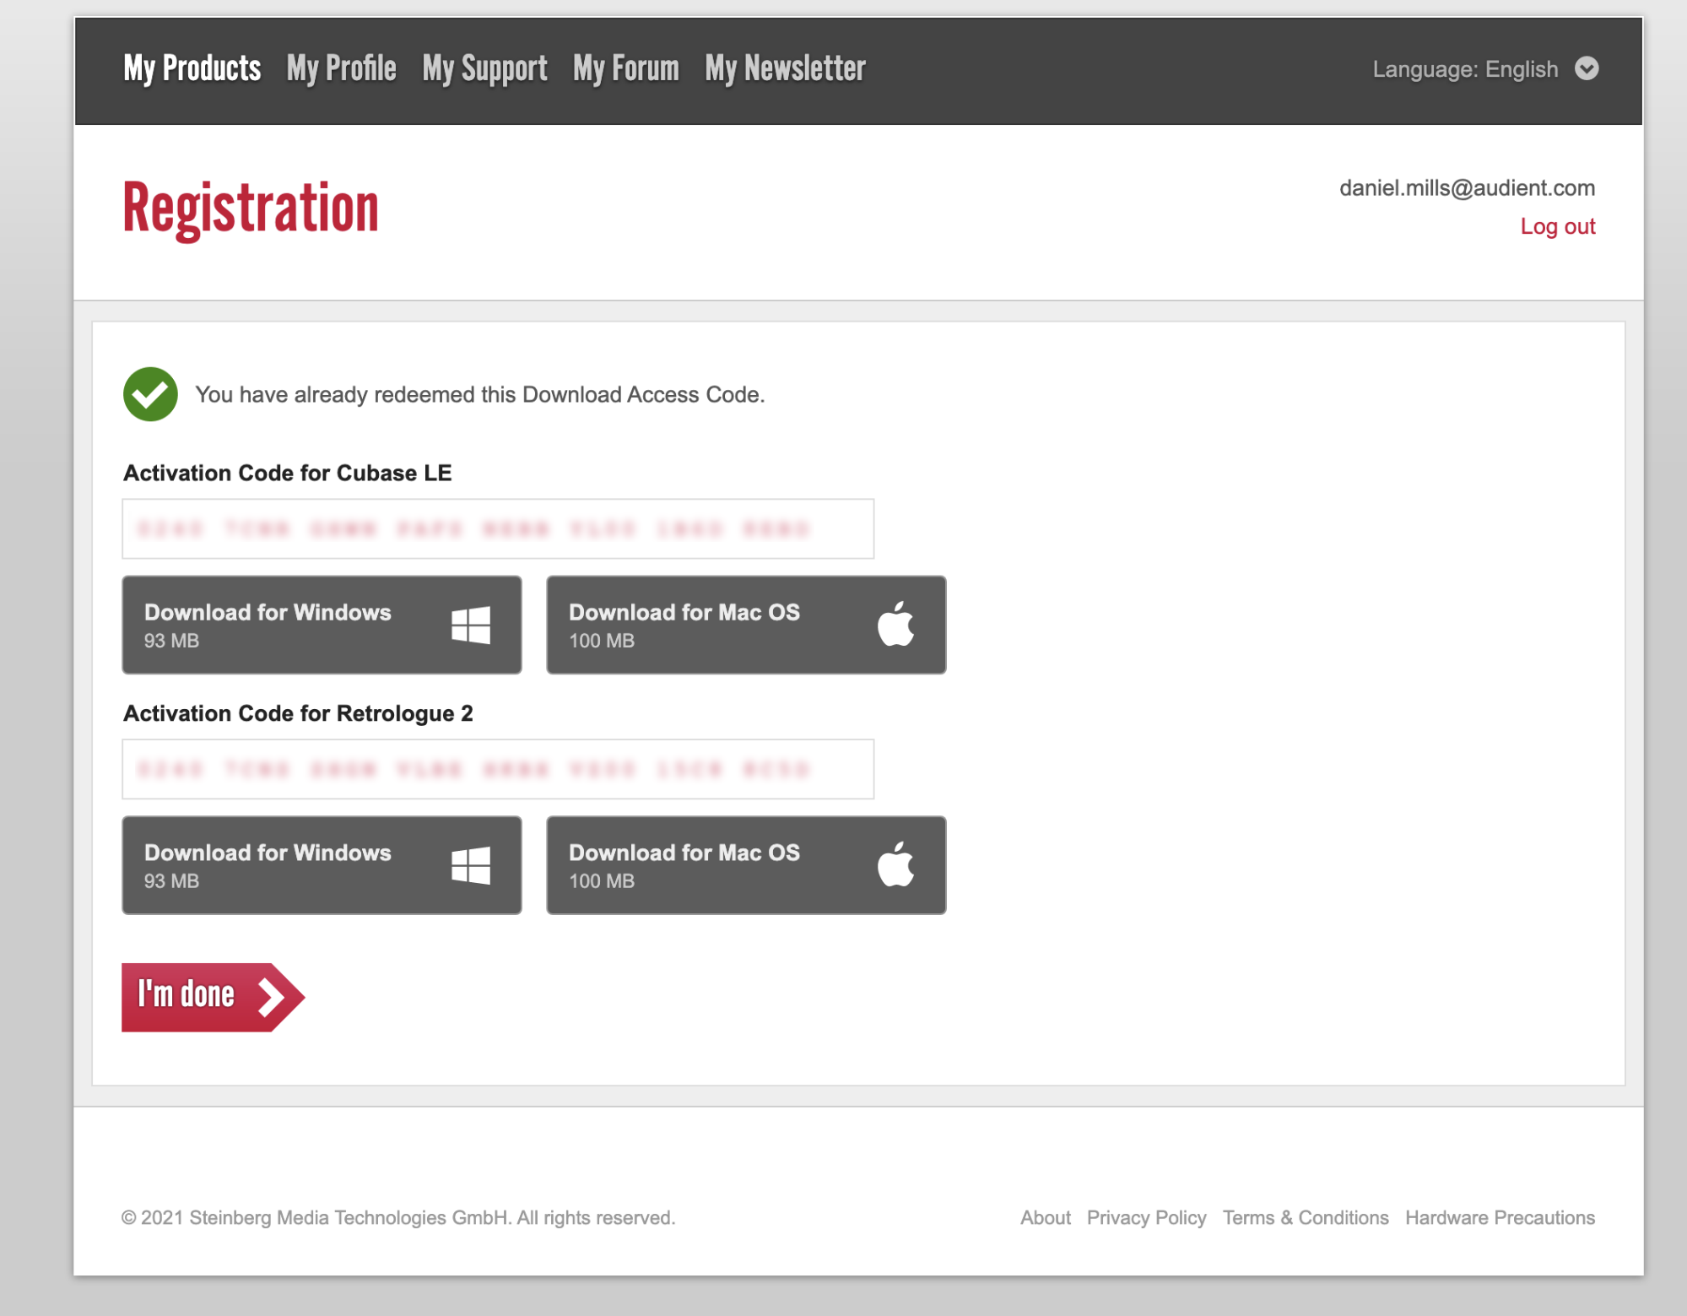This screenshot has height=1316, width=1687.
Task: Open the About footer link
Action: coord(1045,1217)
